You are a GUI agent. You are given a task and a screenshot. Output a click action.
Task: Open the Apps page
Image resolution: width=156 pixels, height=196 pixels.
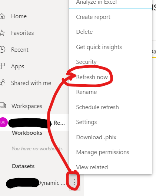click(17, 66)
